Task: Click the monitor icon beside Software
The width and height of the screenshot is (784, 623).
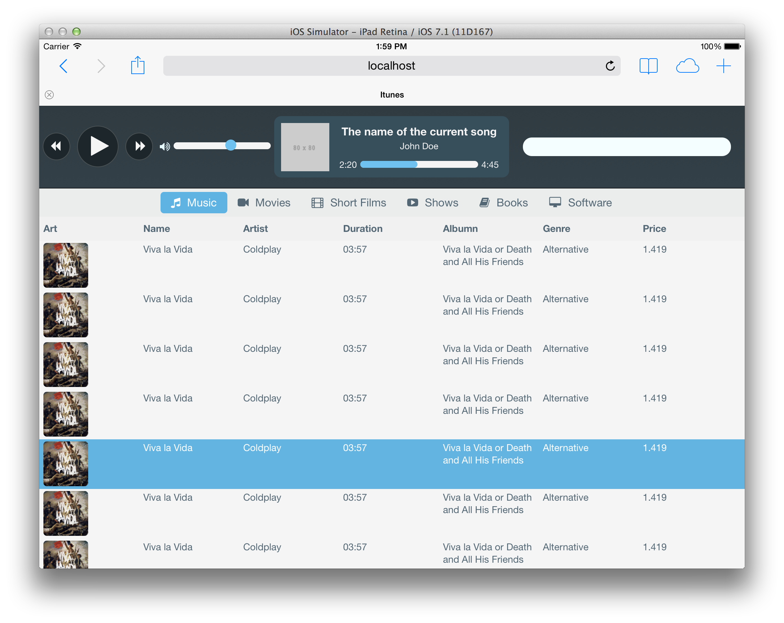Action: 555,202
